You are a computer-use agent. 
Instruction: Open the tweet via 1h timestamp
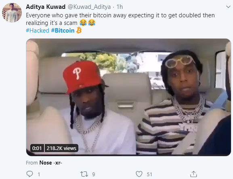pyautogui.click(x=120, y=7)
